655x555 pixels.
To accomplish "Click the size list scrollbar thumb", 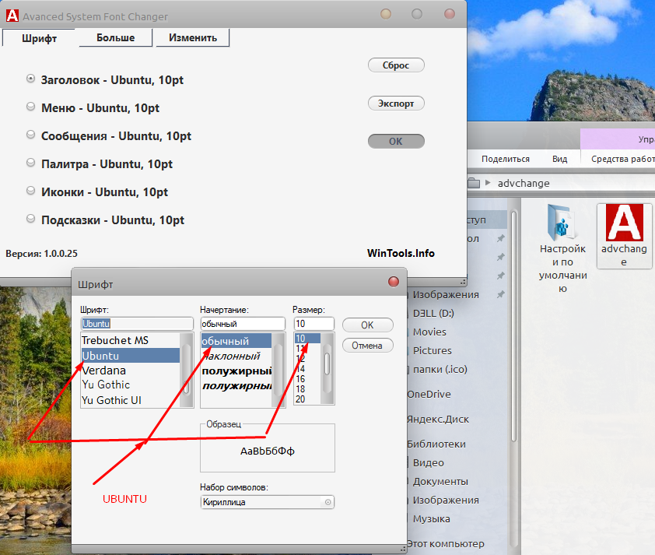I will pos(327,364).
